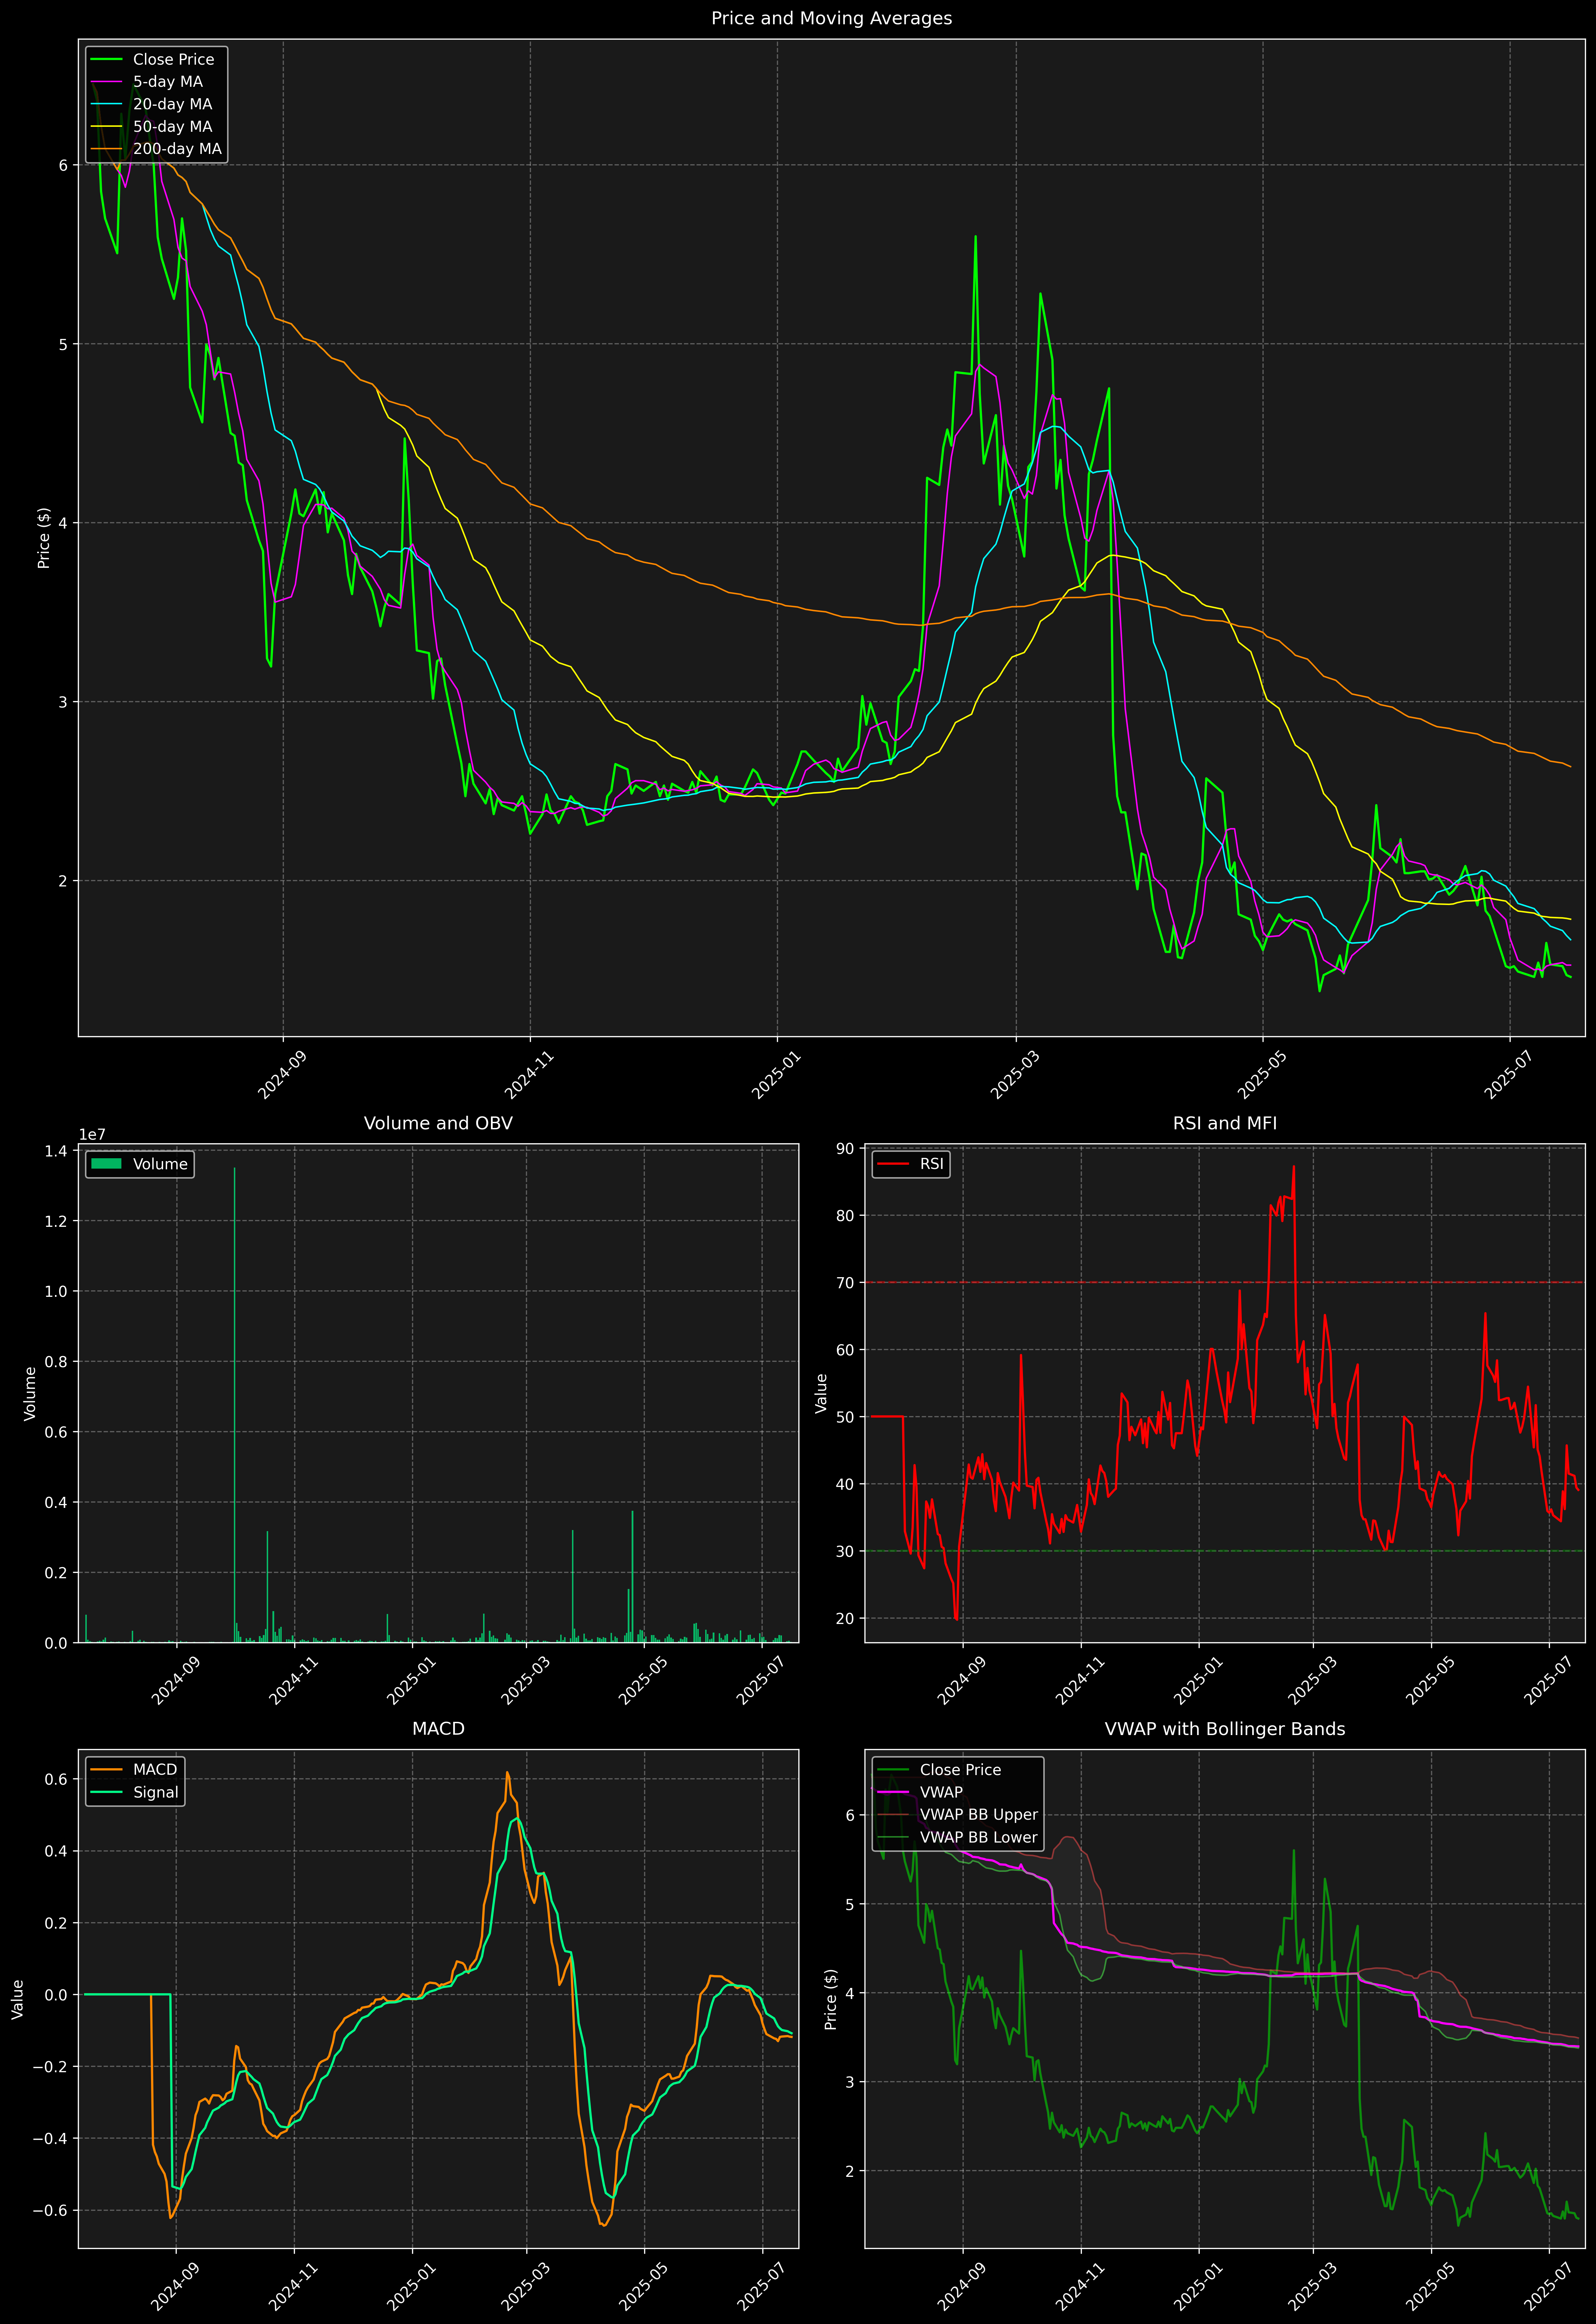This screenshot has height=2324, width=1596.
Task: Click 'Price ($)' y-axis label of VWAP chart
Action: (x=831, y=1999)
